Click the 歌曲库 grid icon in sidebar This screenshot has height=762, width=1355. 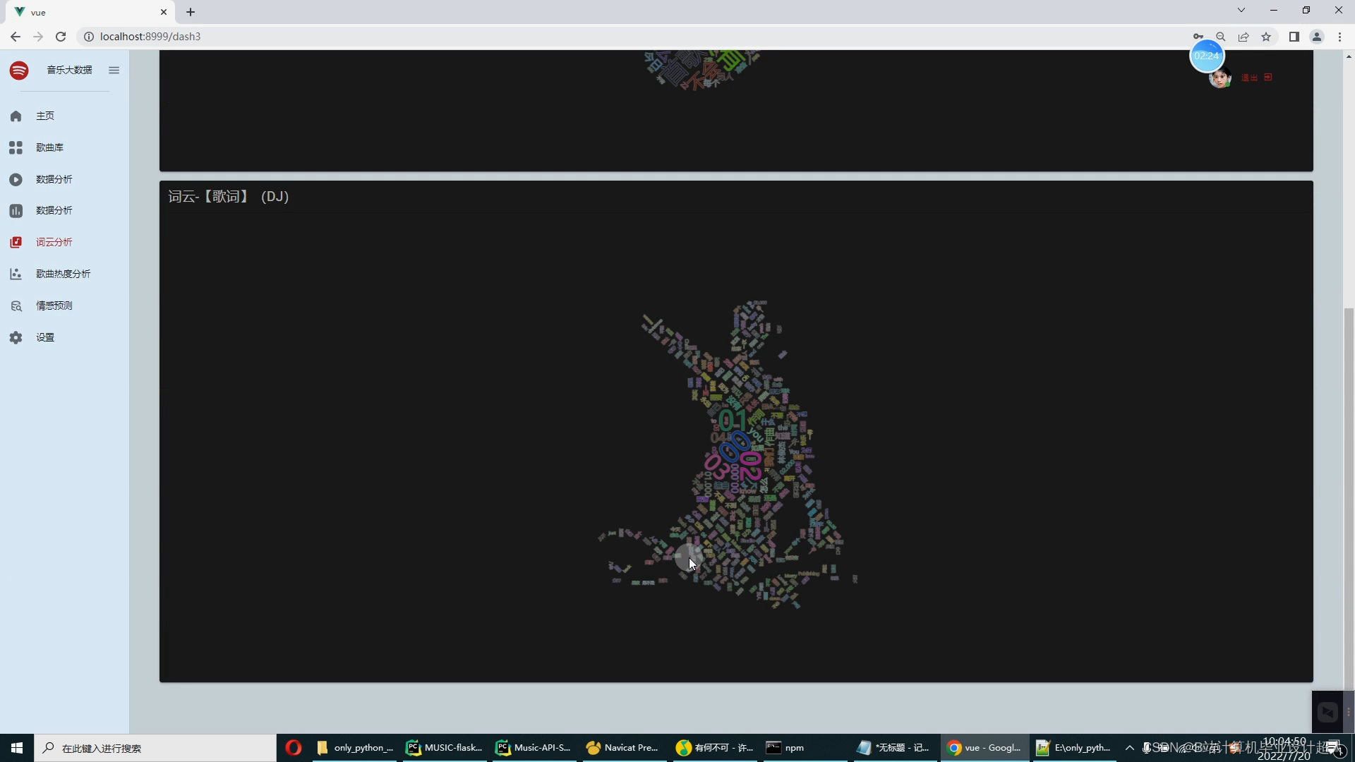pyautogui.click(x=16, y=147)
